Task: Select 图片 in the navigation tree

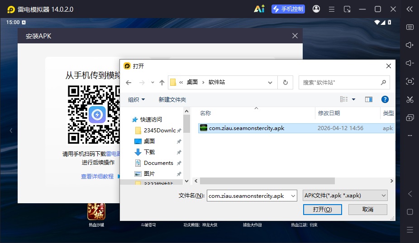Action: click(x=149, y=173)
